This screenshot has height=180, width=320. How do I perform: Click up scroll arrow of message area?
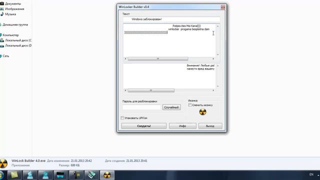tap(218, 26)
